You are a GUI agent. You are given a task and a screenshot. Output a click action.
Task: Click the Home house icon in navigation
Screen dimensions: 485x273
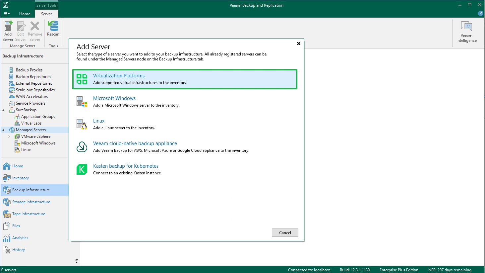click(x=7, y=166)
